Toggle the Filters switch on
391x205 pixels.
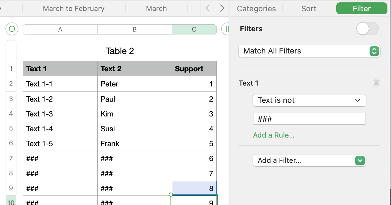(x=367, y=29)
